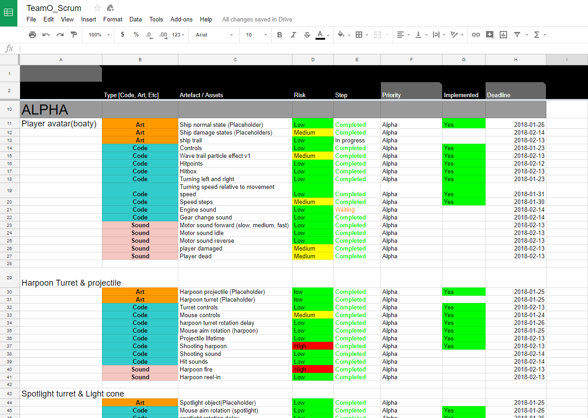
Task: Open the Add-ons menu
Action: (181, 19)
